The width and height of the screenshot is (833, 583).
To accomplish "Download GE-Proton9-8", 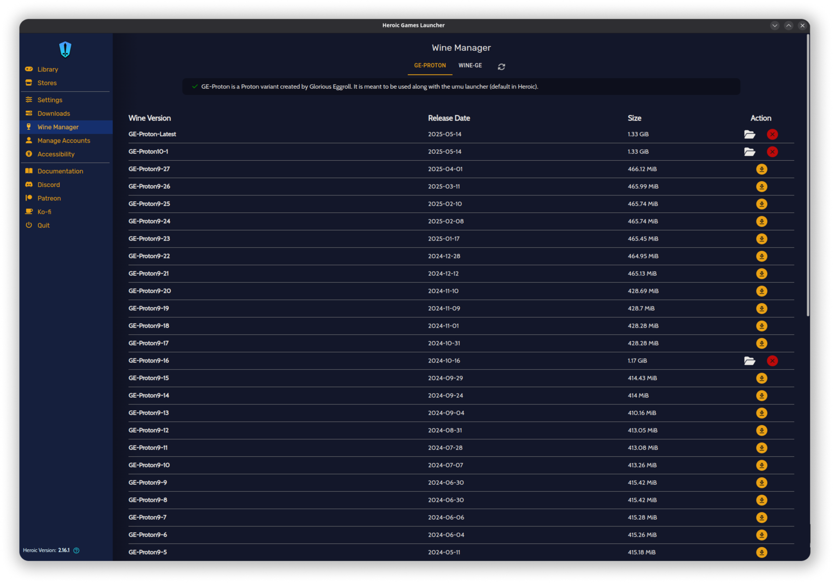I will tap(762, 500).
